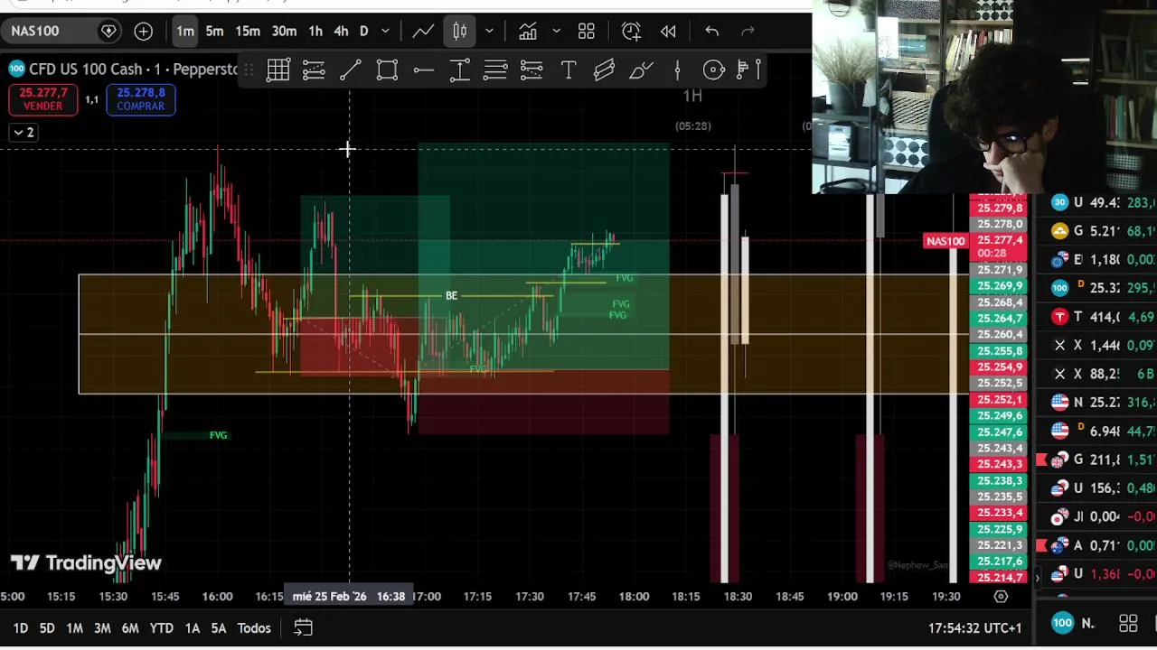The width and height of the screenshot is (1157, 650).
Task: Select the grid table drawing tool
Action: pos(278,70)
